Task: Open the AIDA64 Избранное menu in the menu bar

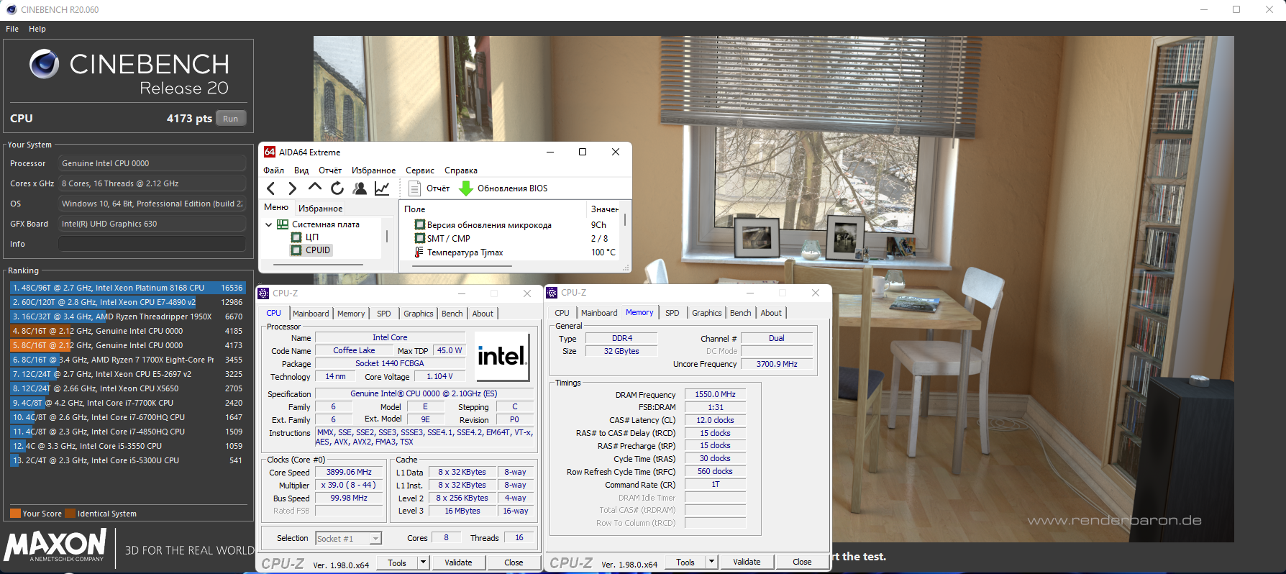Action: click(373, 170)
